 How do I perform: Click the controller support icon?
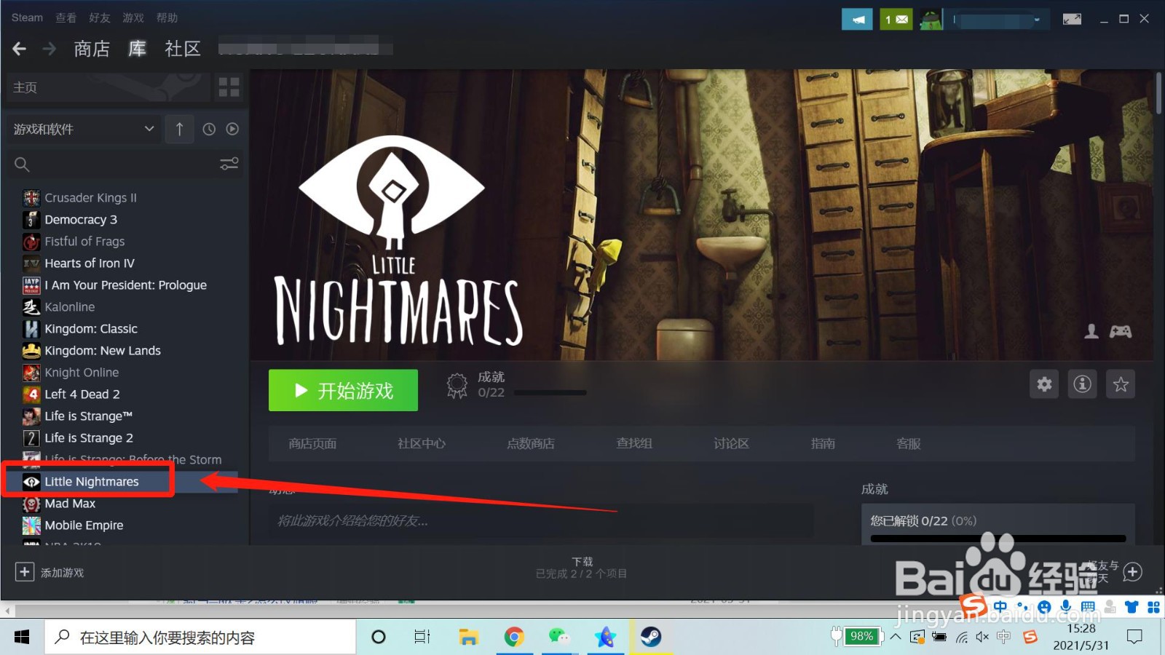coord(1120,332)
